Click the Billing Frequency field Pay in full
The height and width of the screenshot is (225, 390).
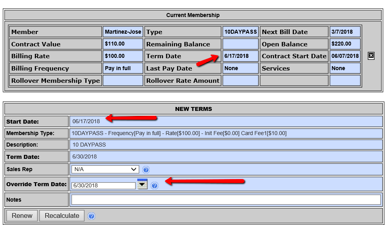[123, 69]
